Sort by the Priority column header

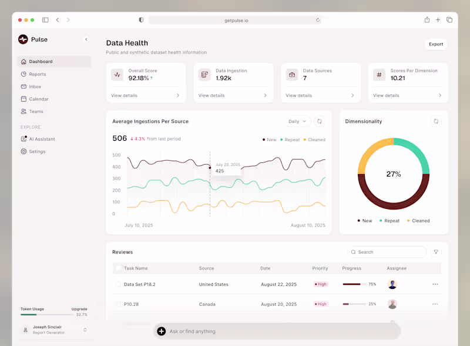pyautogui.click(x=320, y=268)
